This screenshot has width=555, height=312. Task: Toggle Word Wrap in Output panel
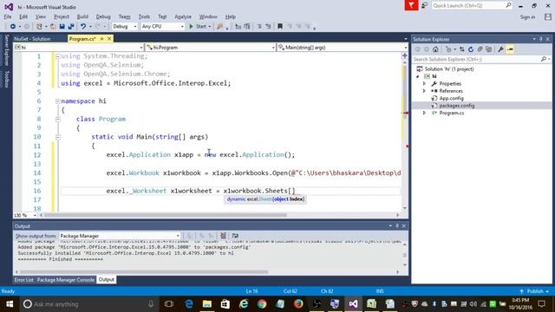coord(235,236)
